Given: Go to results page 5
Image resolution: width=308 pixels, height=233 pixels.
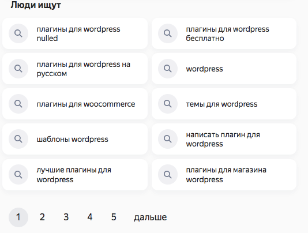Looking at the screenshot, I should [x=114, y=217].
